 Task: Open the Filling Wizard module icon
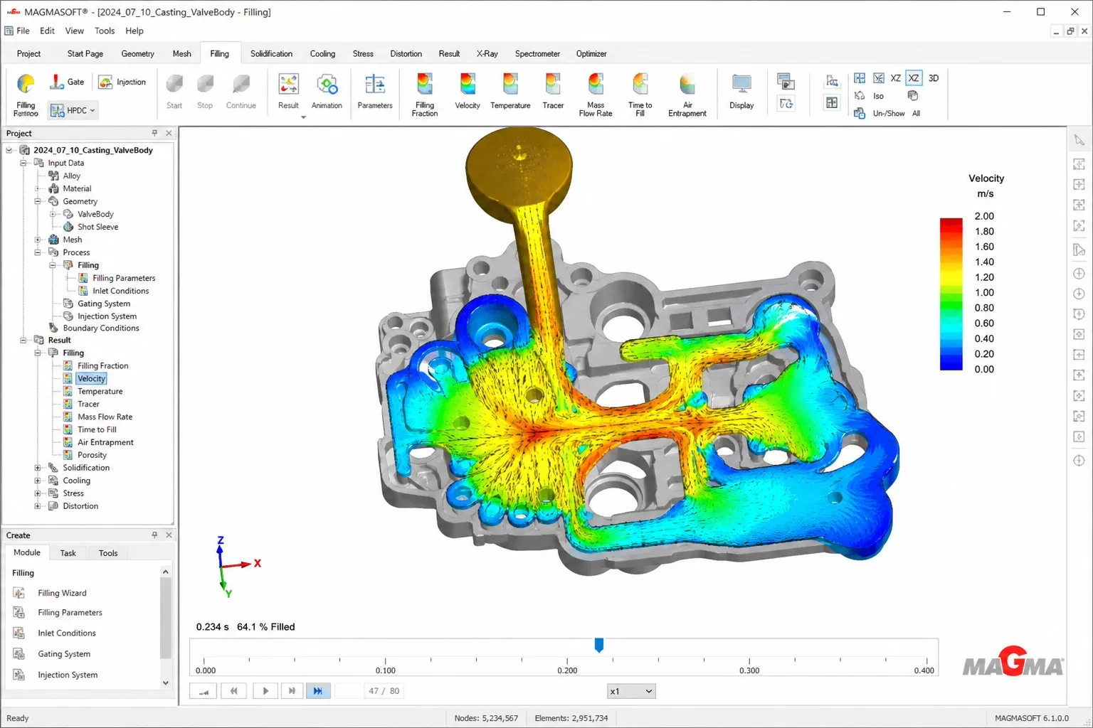19,593
